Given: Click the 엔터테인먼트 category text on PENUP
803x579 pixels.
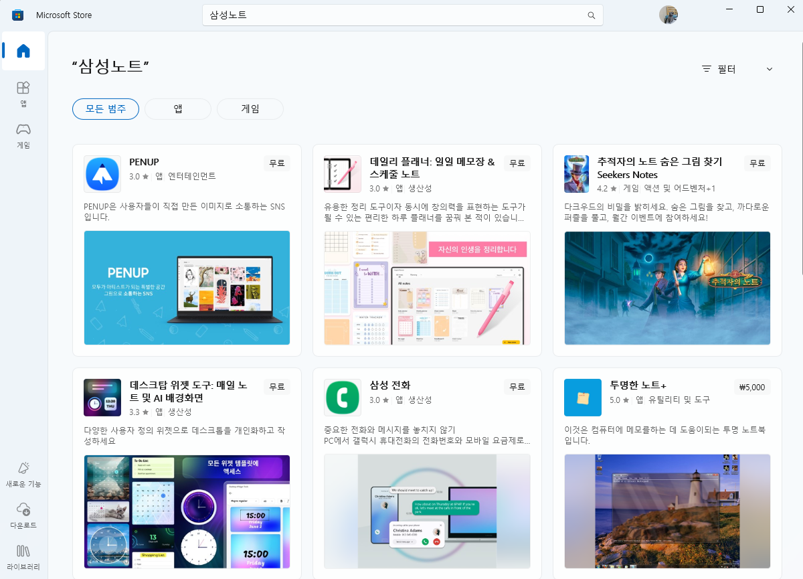Looking at the screenshot, I should click(x=192, y=176).
